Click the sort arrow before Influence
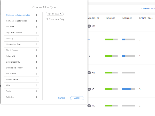 (x=105, y=18)
